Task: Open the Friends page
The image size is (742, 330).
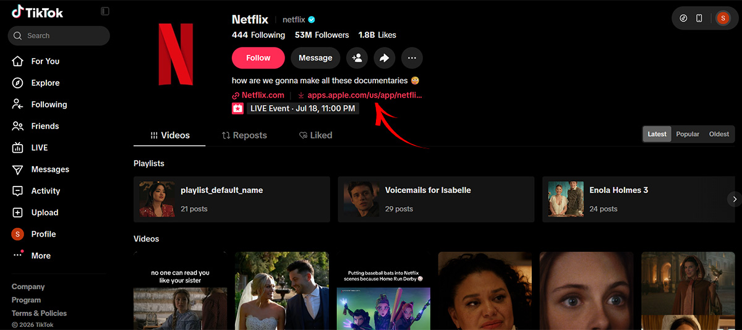Action: 45,126
